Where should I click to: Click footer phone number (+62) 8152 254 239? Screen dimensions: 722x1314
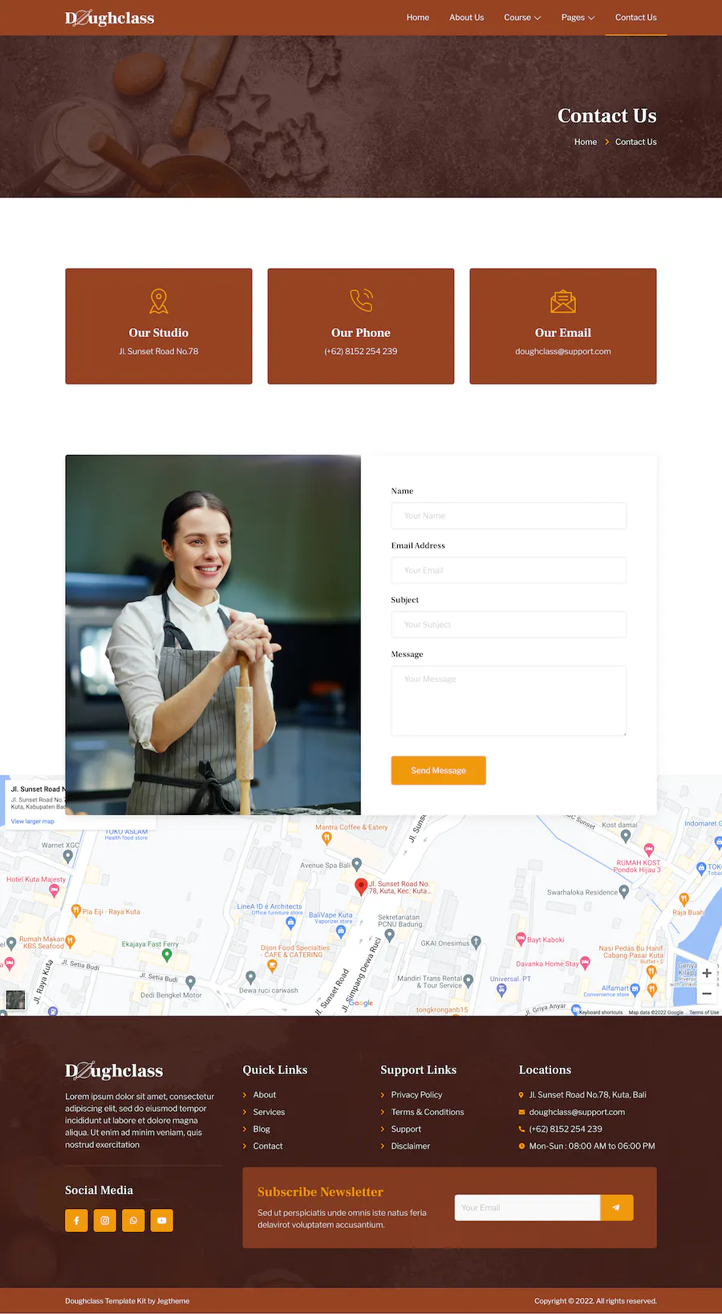(x=566, y=1129)
